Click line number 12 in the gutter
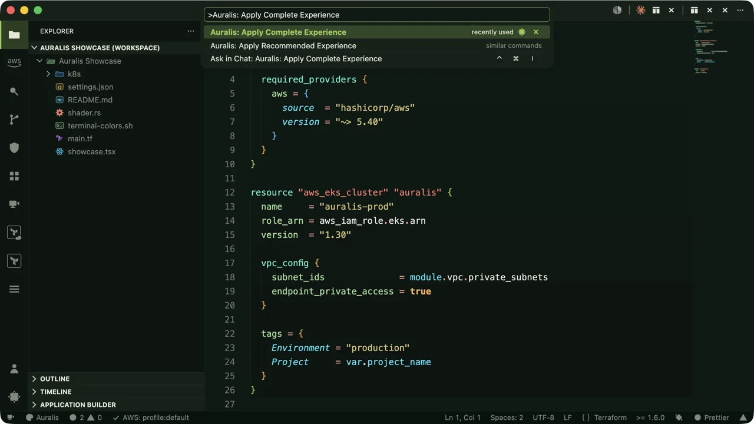Viewport: 754px width, 424px height. pos(230,193)
